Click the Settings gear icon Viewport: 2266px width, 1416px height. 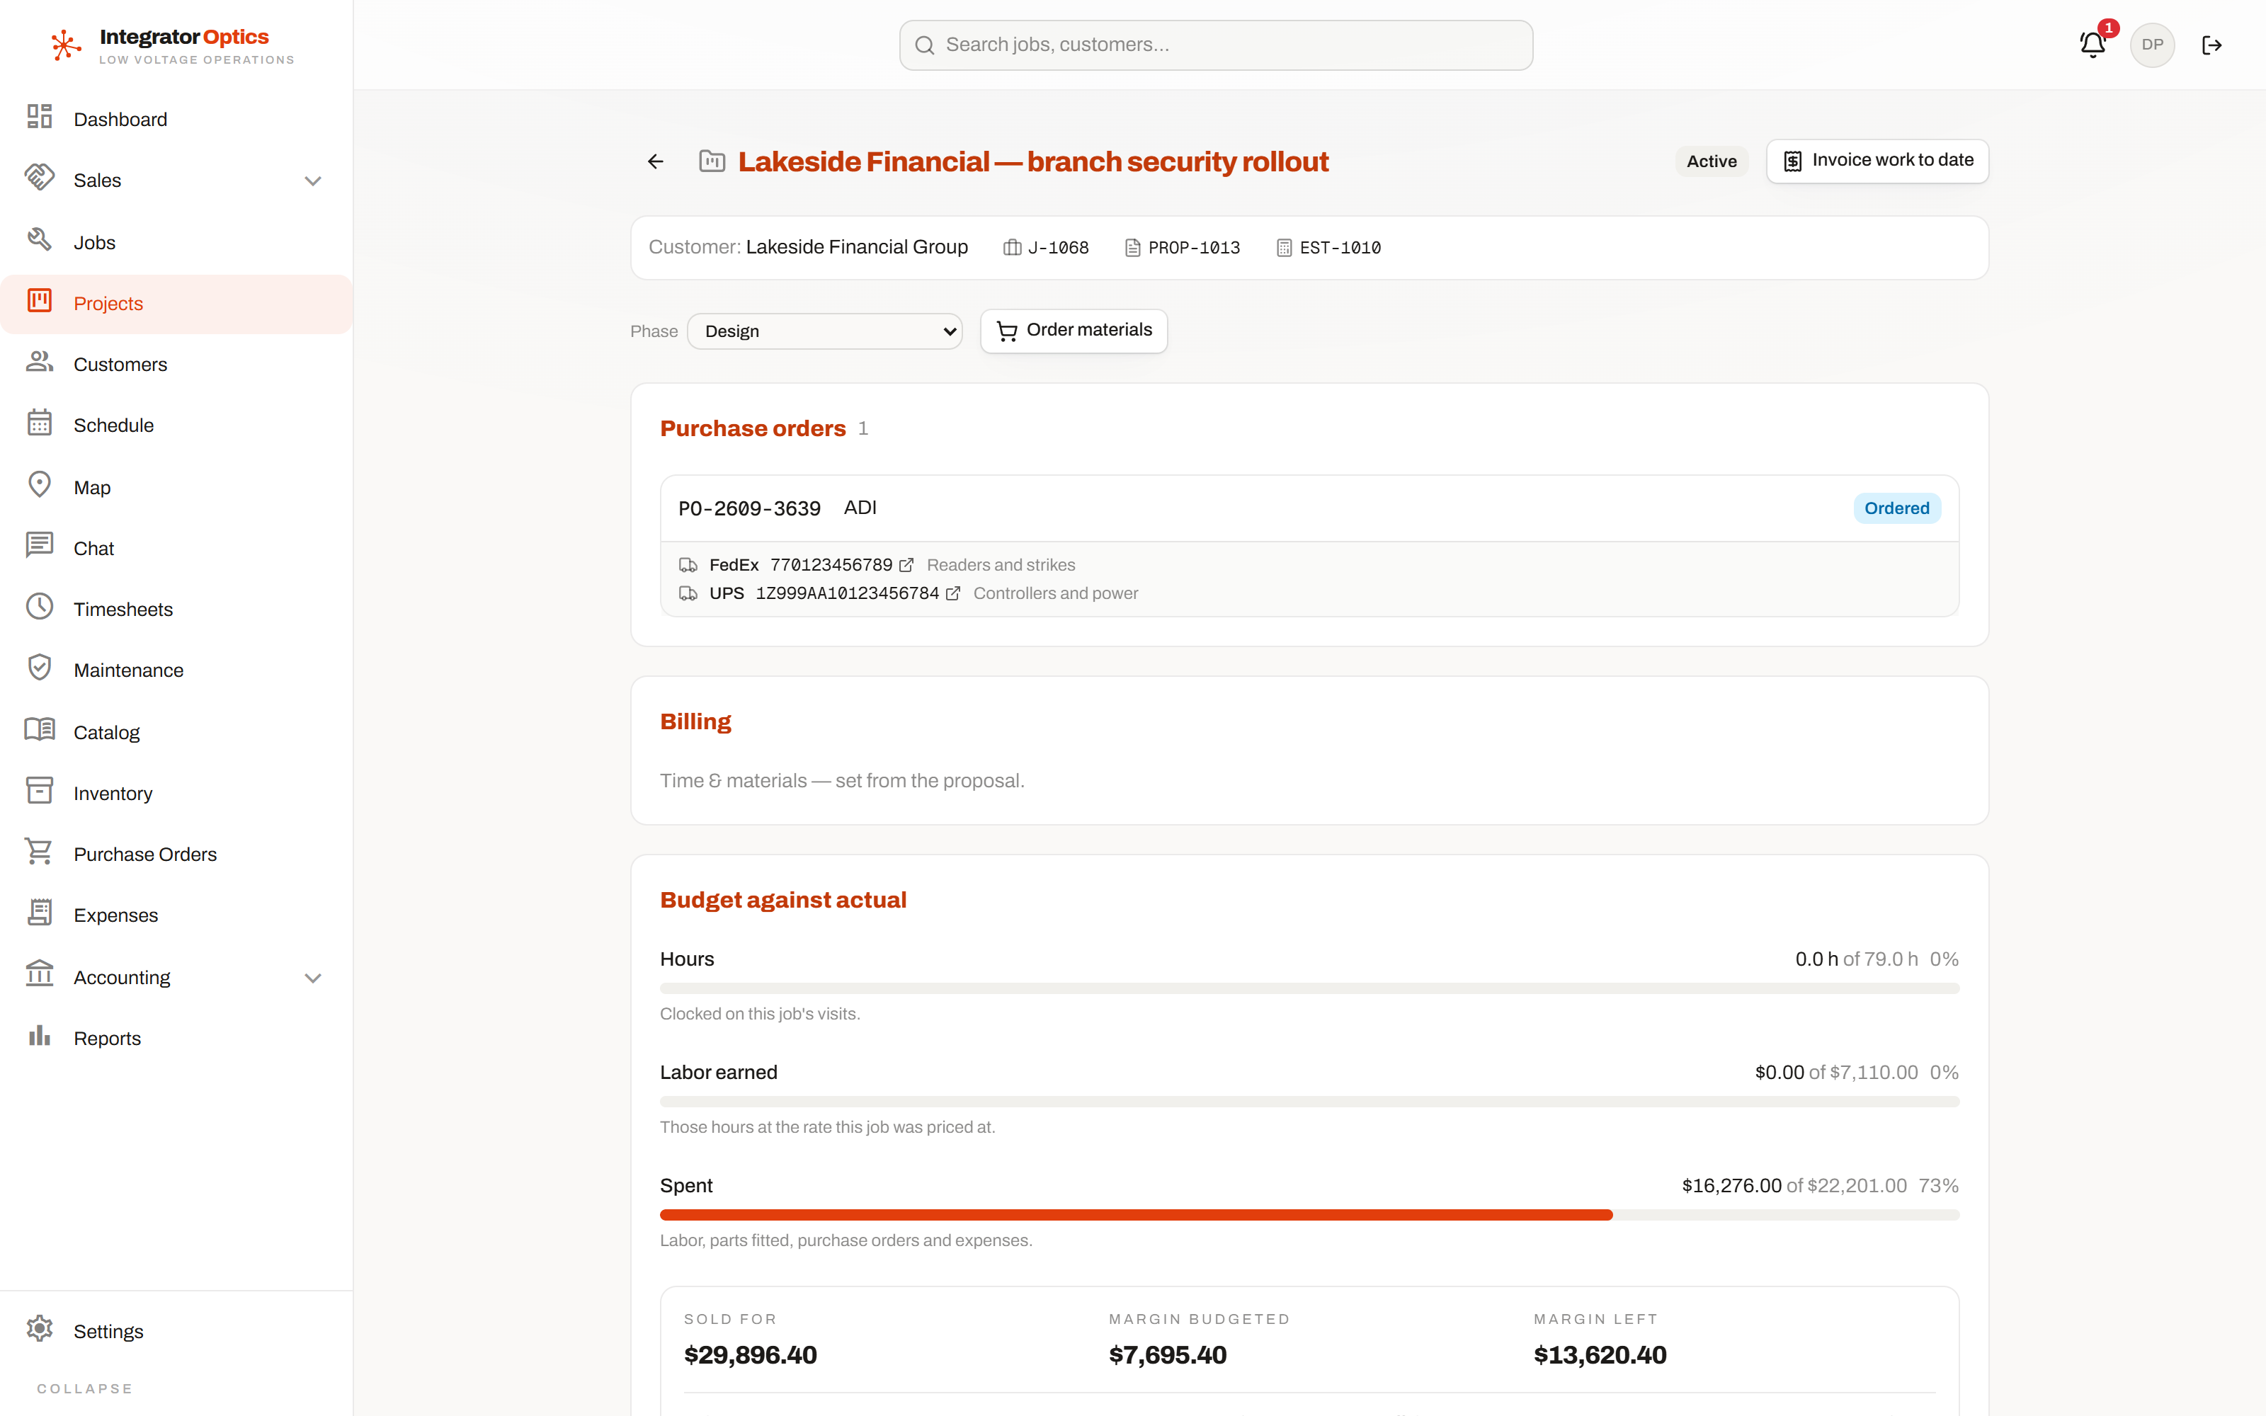(x=40, y=1329)
